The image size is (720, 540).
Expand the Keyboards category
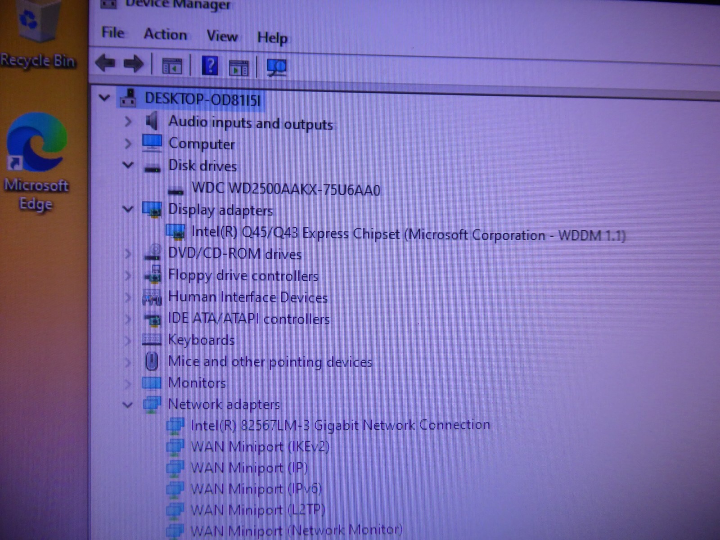[128, 340]
